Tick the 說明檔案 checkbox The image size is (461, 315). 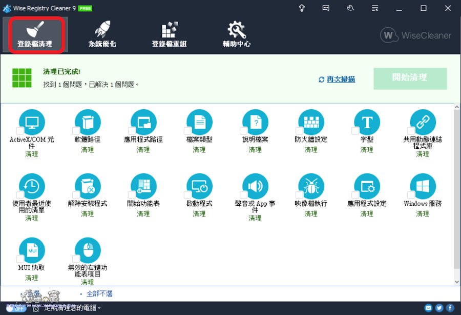244,131
